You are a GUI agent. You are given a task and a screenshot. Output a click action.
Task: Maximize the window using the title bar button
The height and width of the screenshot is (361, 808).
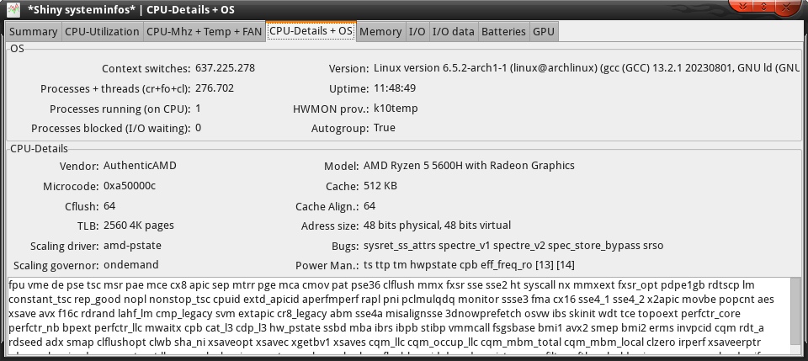click(x=764, y=6)
